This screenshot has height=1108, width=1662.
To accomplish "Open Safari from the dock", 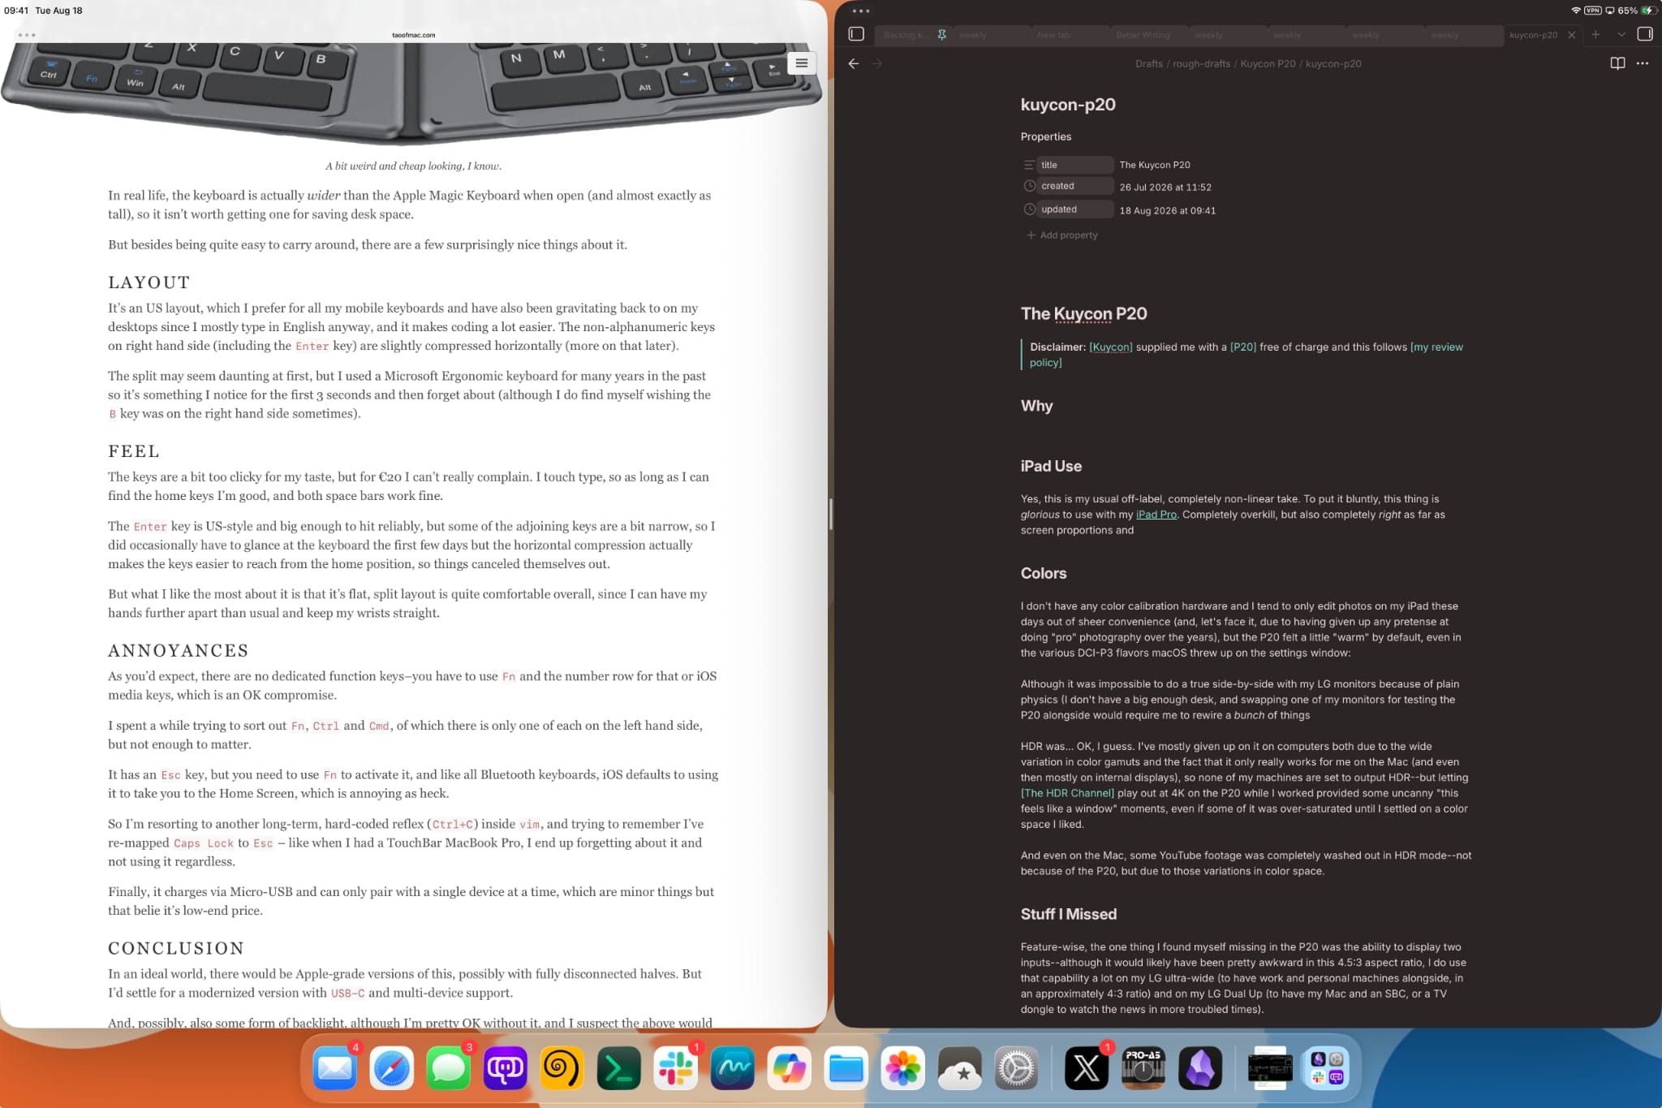I will [x=392, y=1067].
